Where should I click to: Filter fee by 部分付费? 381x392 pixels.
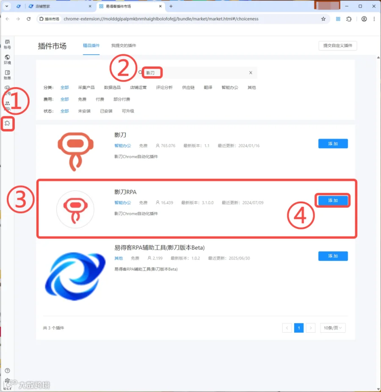coord(122,99)
